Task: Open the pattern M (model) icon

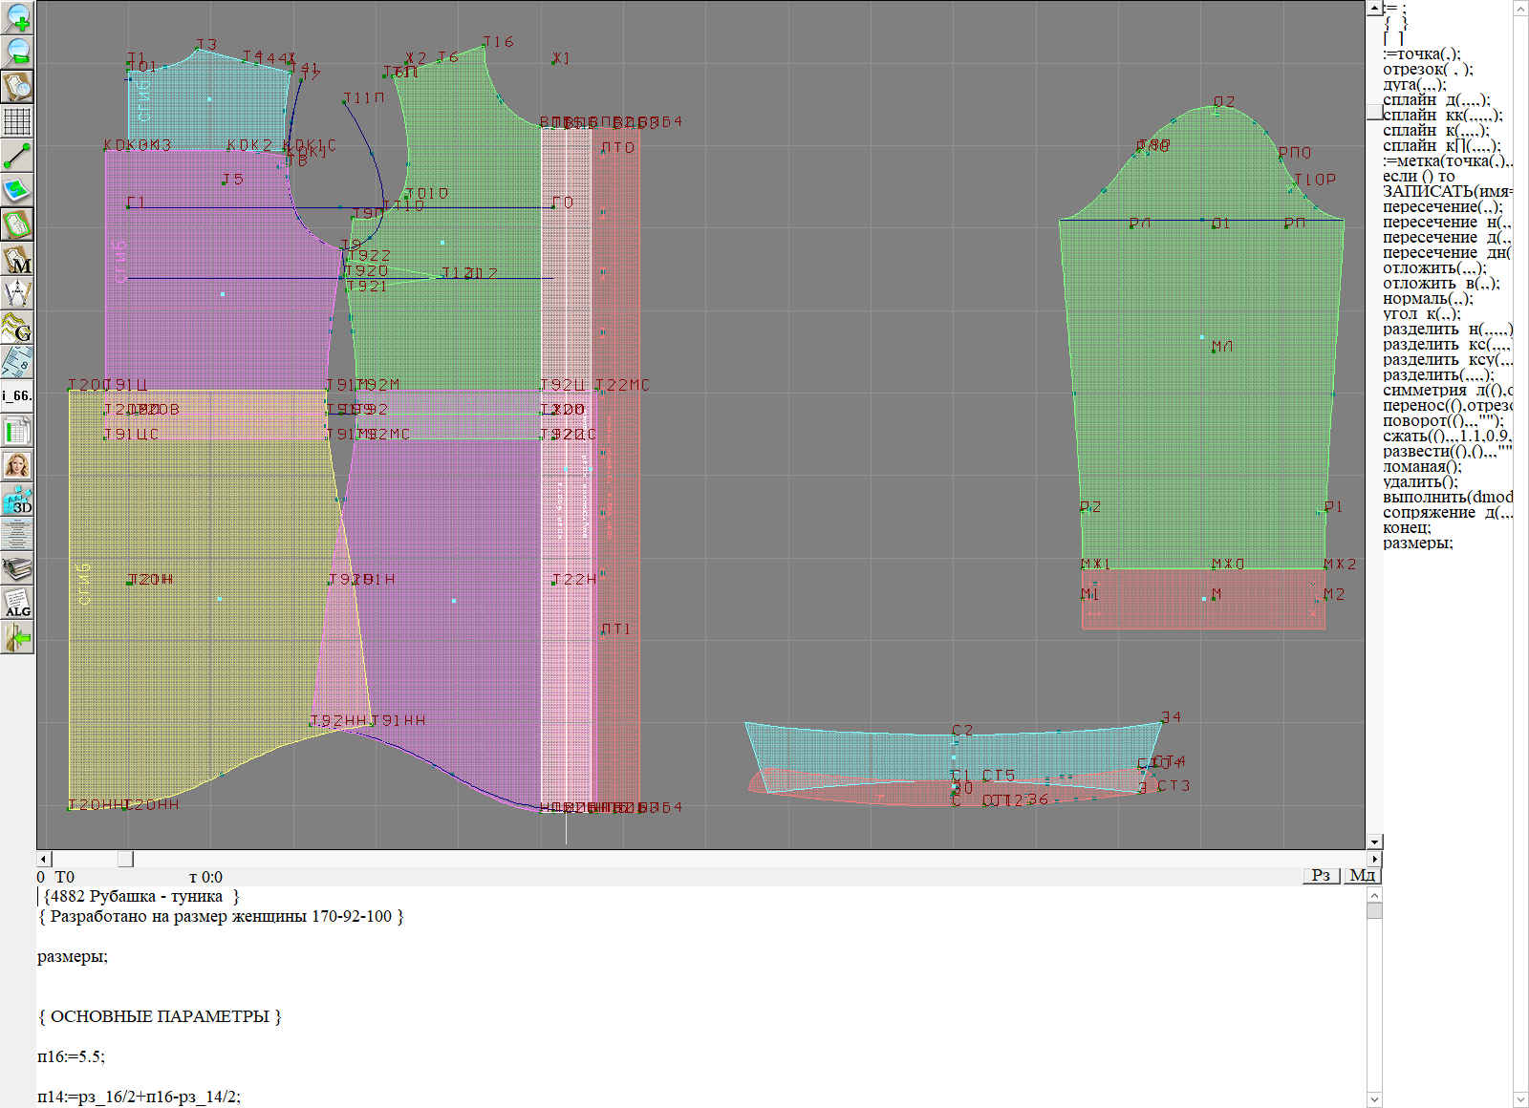Action: point(17,260)
